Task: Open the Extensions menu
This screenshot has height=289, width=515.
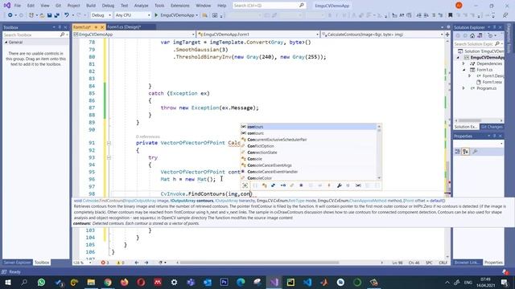Action: [180, 6]
